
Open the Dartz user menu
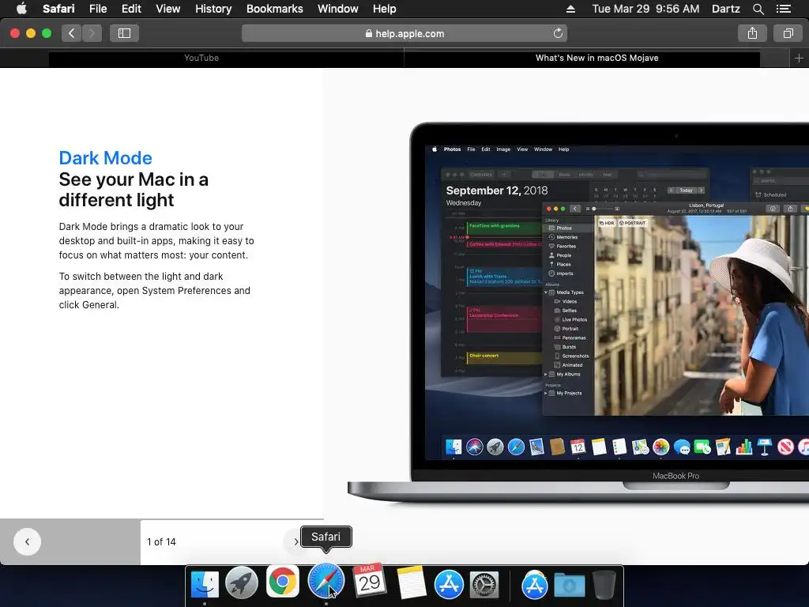tap(725, 9)
